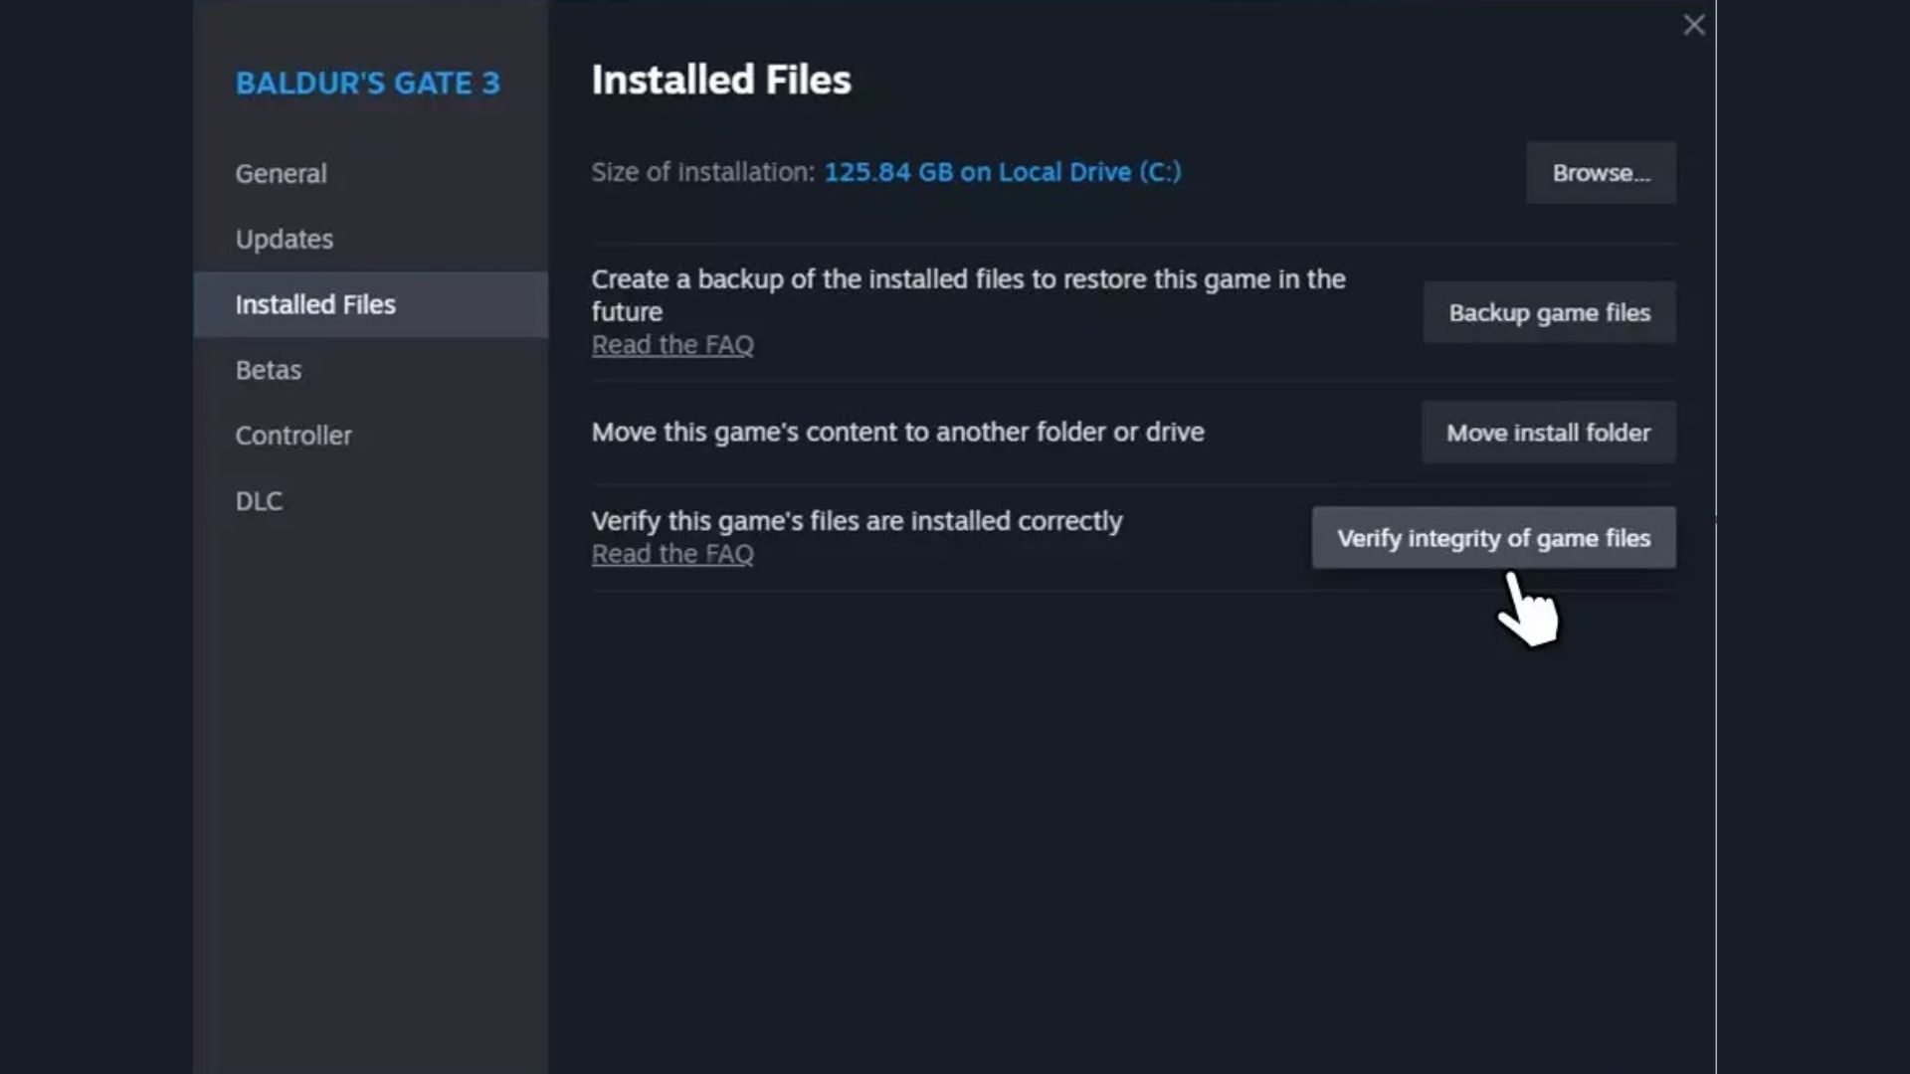Select DLC icon in left sidebar
Image resolution: width=1910 pixels, height=1074 pixels.
pos(259,499)
